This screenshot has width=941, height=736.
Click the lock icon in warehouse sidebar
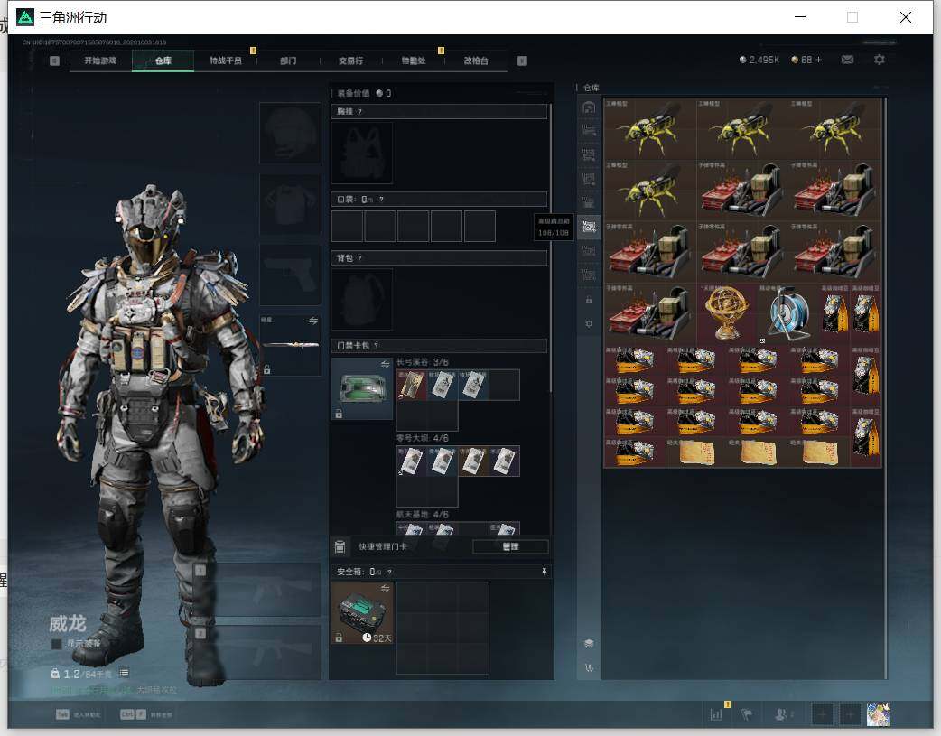[x=589, y=300]
